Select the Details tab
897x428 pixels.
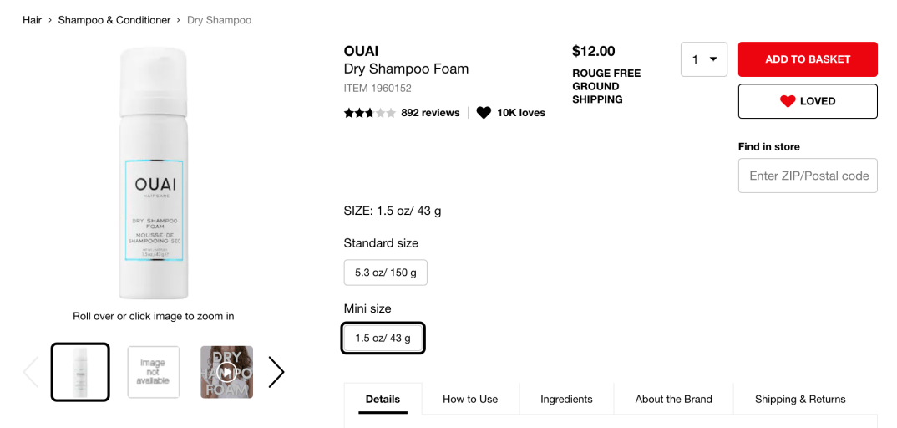383,399
